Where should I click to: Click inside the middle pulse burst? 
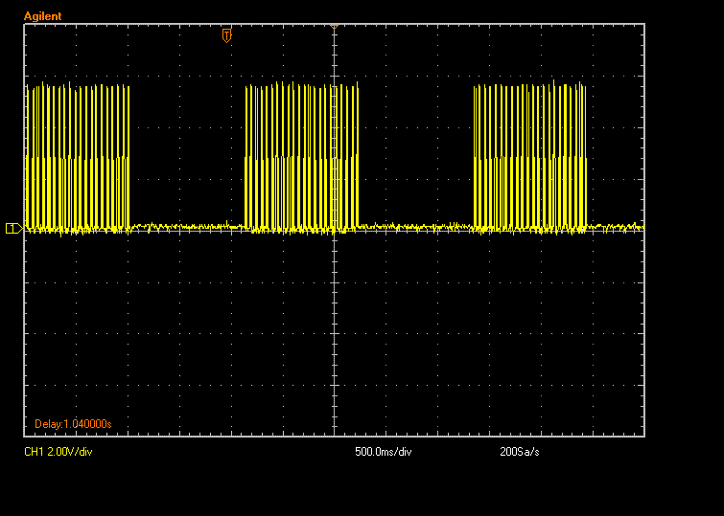point(301,157)
